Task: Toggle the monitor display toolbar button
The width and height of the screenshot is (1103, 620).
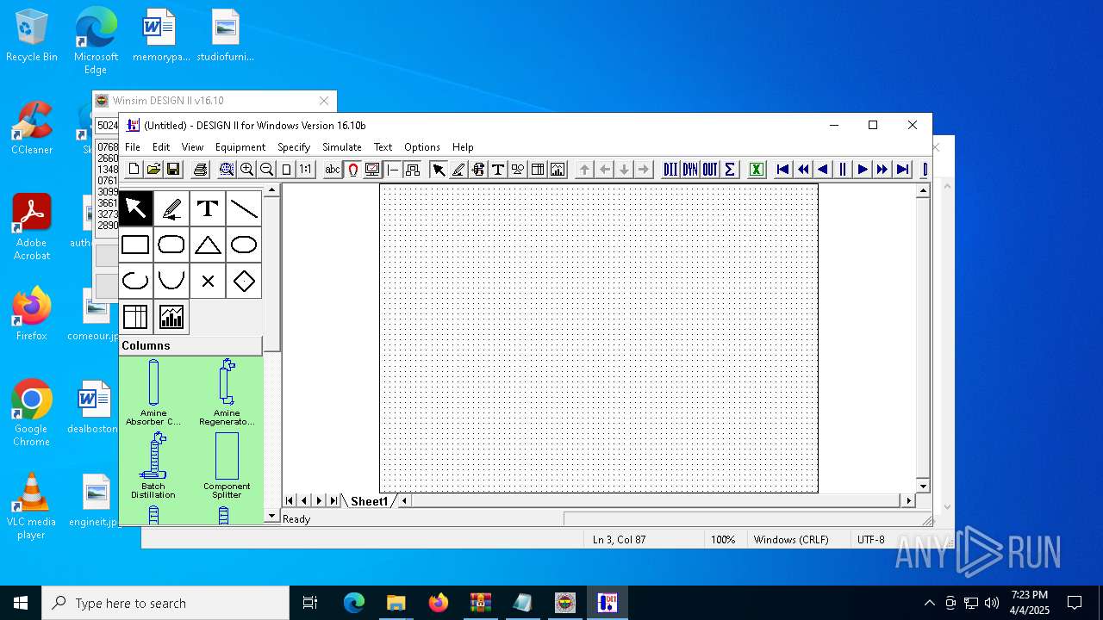Action: click(372, 170)
